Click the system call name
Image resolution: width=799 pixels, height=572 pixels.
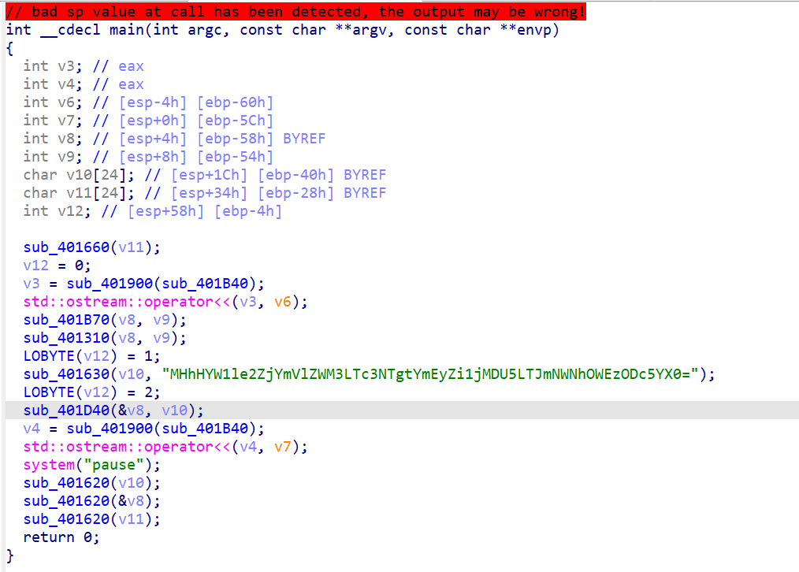(x=49, y=465)
